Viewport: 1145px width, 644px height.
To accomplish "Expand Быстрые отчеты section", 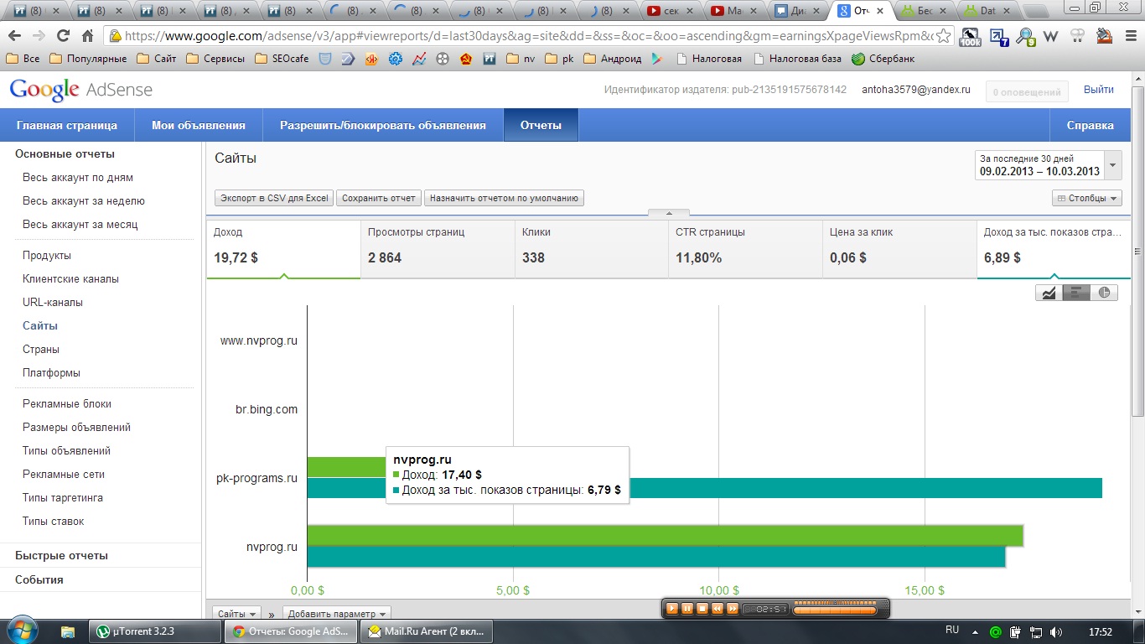I will click(x=61, y=555).
